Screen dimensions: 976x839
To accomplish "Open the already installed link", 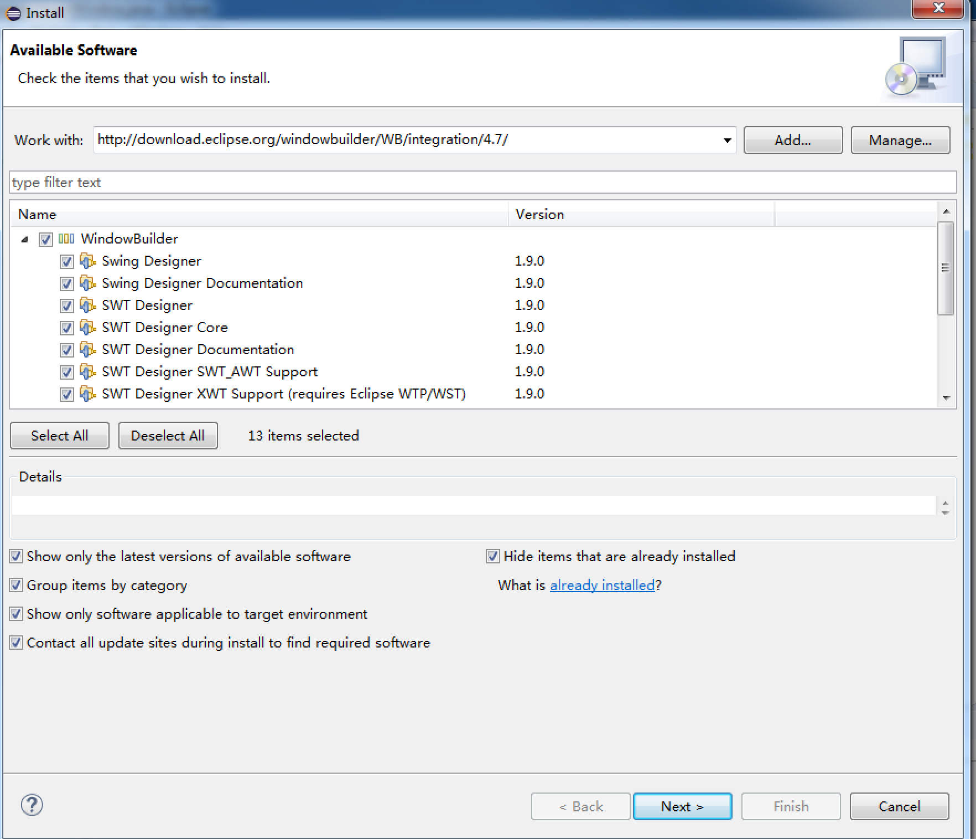I will tap(602, 585).
